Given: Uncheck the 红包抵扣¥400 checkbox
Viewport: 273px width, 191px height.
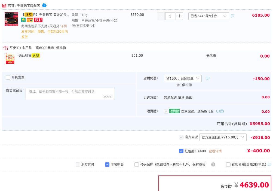Looking at the screenshot, I should [x=181, y=151].
